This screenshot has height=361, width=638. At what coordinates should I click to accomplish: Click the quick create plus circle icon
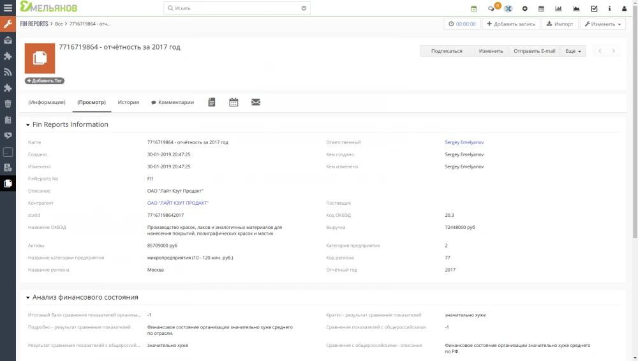click(x=524, y=8)
